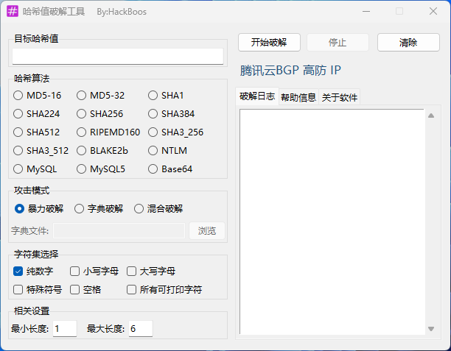Screen dimensions: 451x351
Task: Start cracking with 开始破解 button
Action: pyautogui.click(x=269, y=43)
